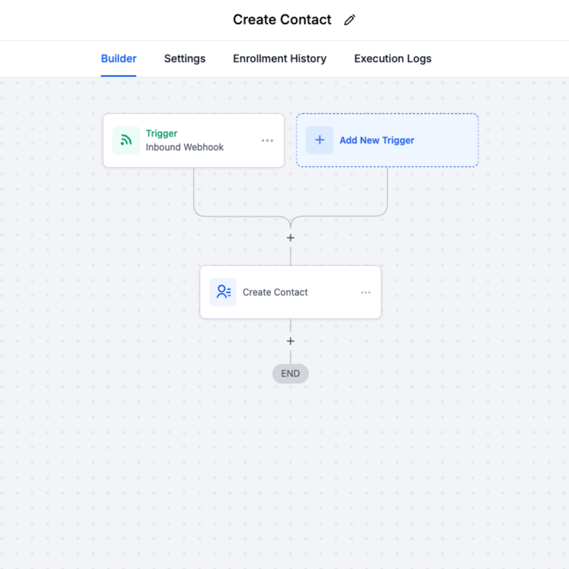Open the Create Contact action three-dot menu
This screenshot has width=569, height=569.
click(366, 292)
